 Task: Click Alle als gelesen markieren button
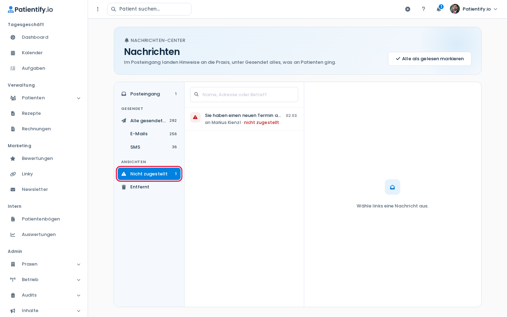[x=430, y=59]
